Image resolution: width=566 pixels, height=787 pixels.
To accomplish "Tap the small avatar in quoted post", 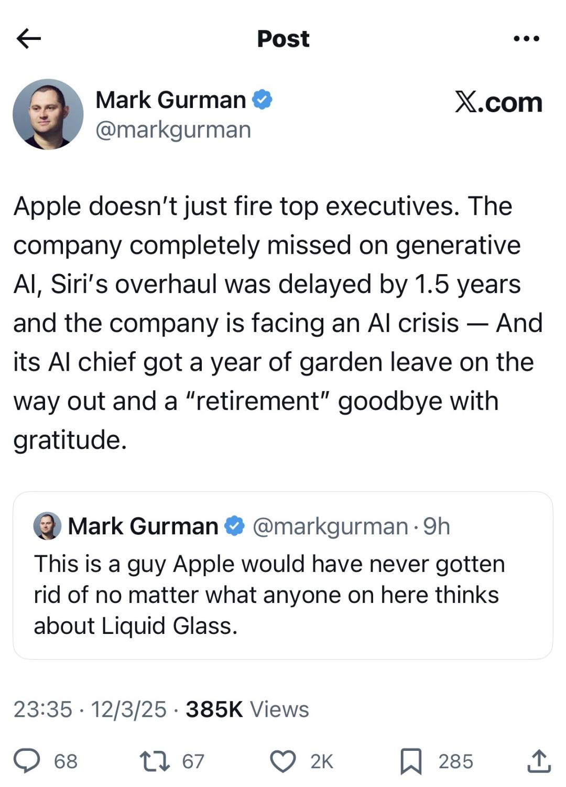I will pos(47,526).
